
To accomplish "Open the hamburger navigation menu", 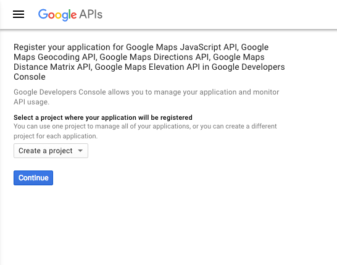I will [19, 14].
